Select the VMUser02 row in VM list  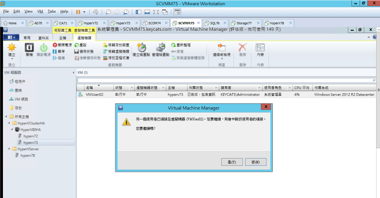pos(227,95)
